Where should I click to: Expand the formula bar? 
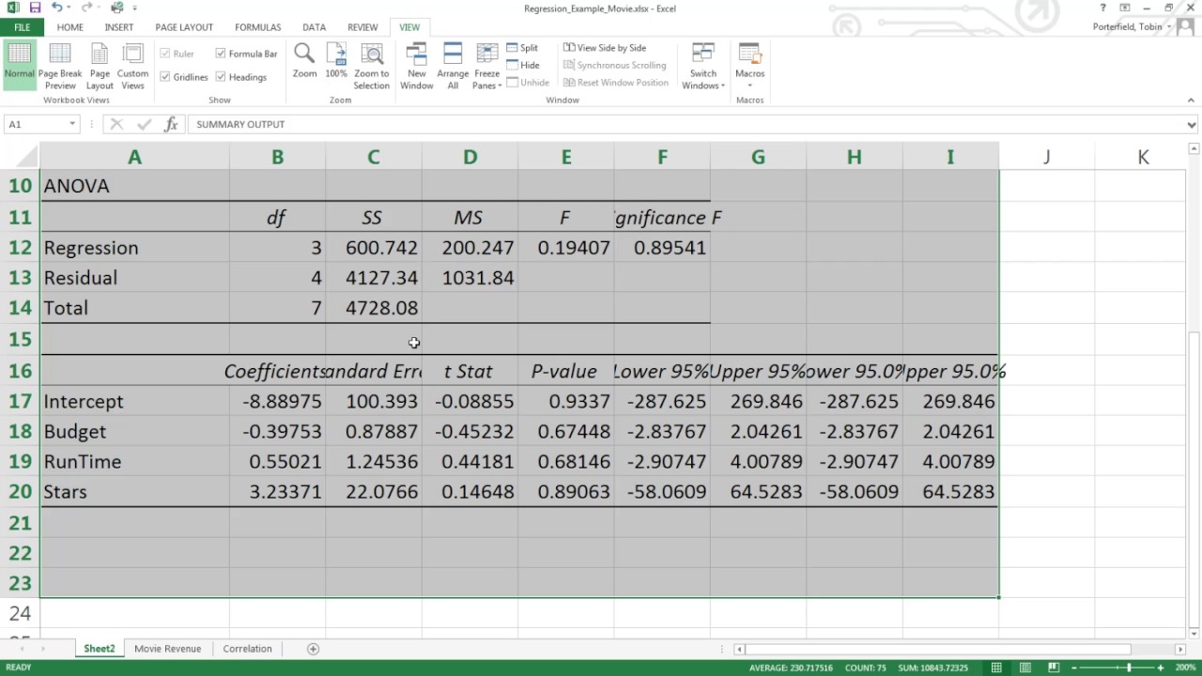[x=1193, y=124]
